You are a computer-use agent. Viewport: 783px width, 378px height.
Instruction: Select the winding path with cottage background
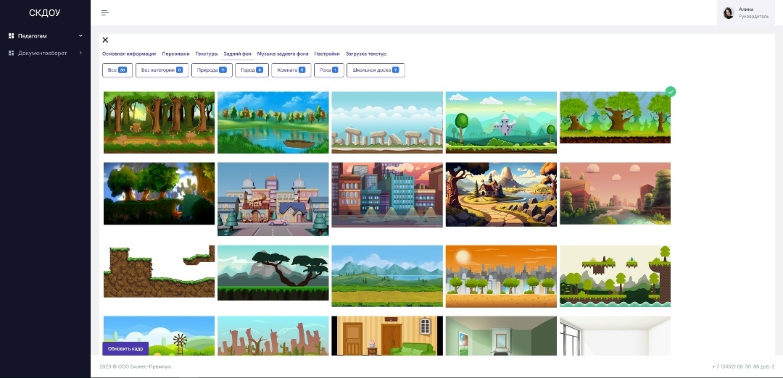pyautogui.click(x=501, y=195)
